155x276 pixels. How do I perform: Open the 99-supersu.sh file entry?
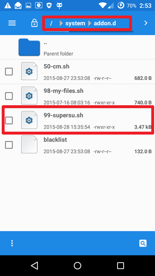77,120
